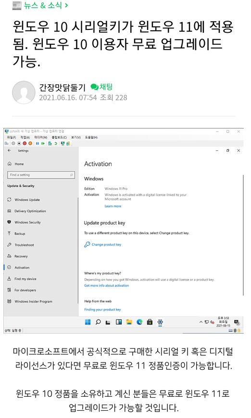The image size is (251, 418).
Task: Click the taskbar clock showing 2021-06-15
Action: pos(223,322)
